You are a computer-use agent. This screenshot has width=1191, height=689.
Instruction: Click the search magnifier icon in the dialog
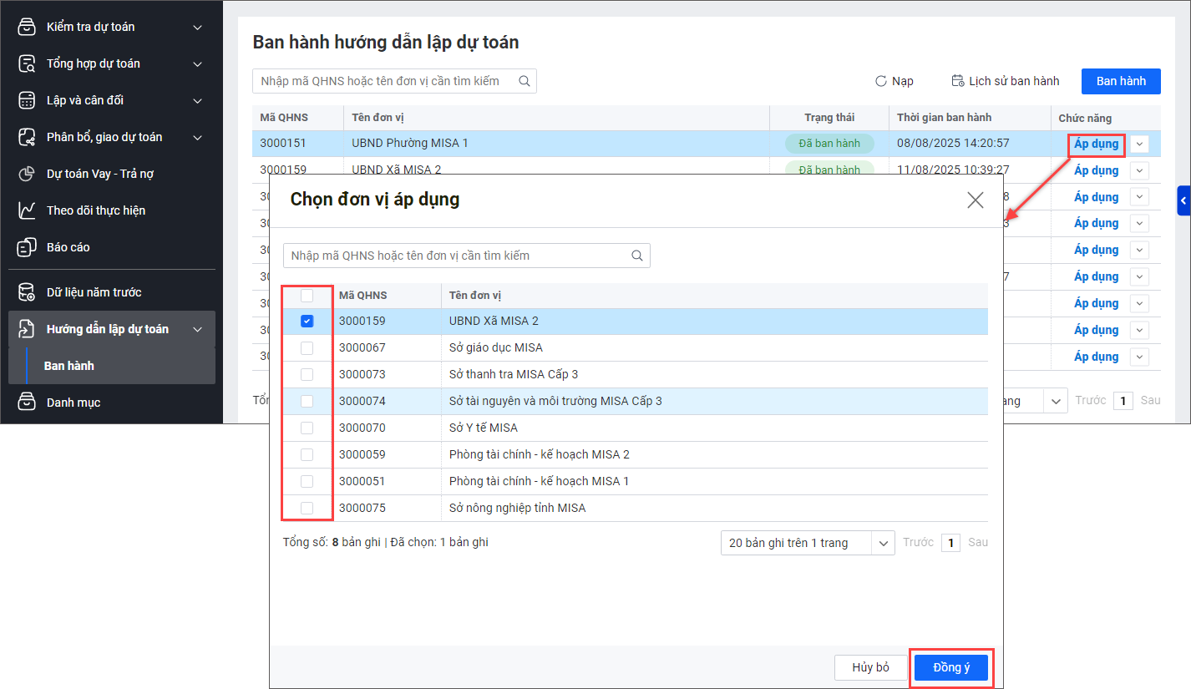pos(637,256)
